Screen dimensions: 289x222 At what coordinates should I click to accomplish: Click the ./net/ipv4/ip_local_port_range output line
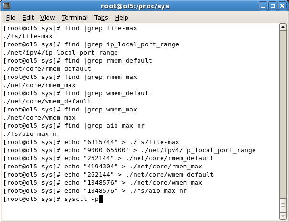coord(60,53)
